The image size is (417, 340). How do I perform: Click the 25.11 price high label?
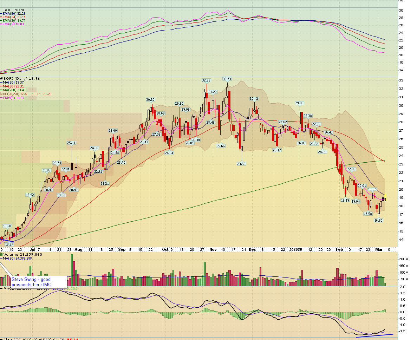[71, 143]
